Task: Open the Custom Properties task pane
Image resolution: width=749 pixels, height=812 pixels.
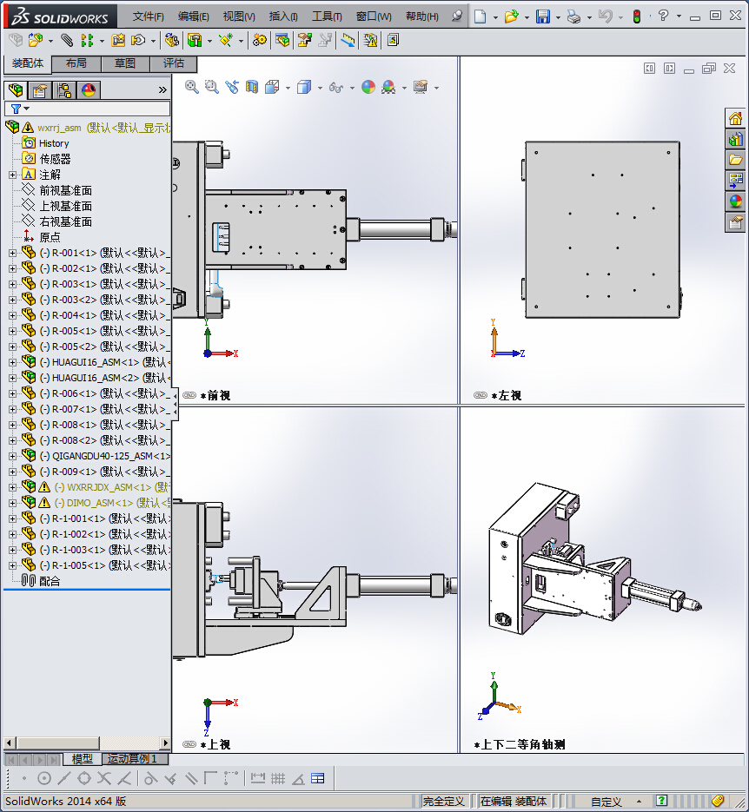Action: coord(736,222)
